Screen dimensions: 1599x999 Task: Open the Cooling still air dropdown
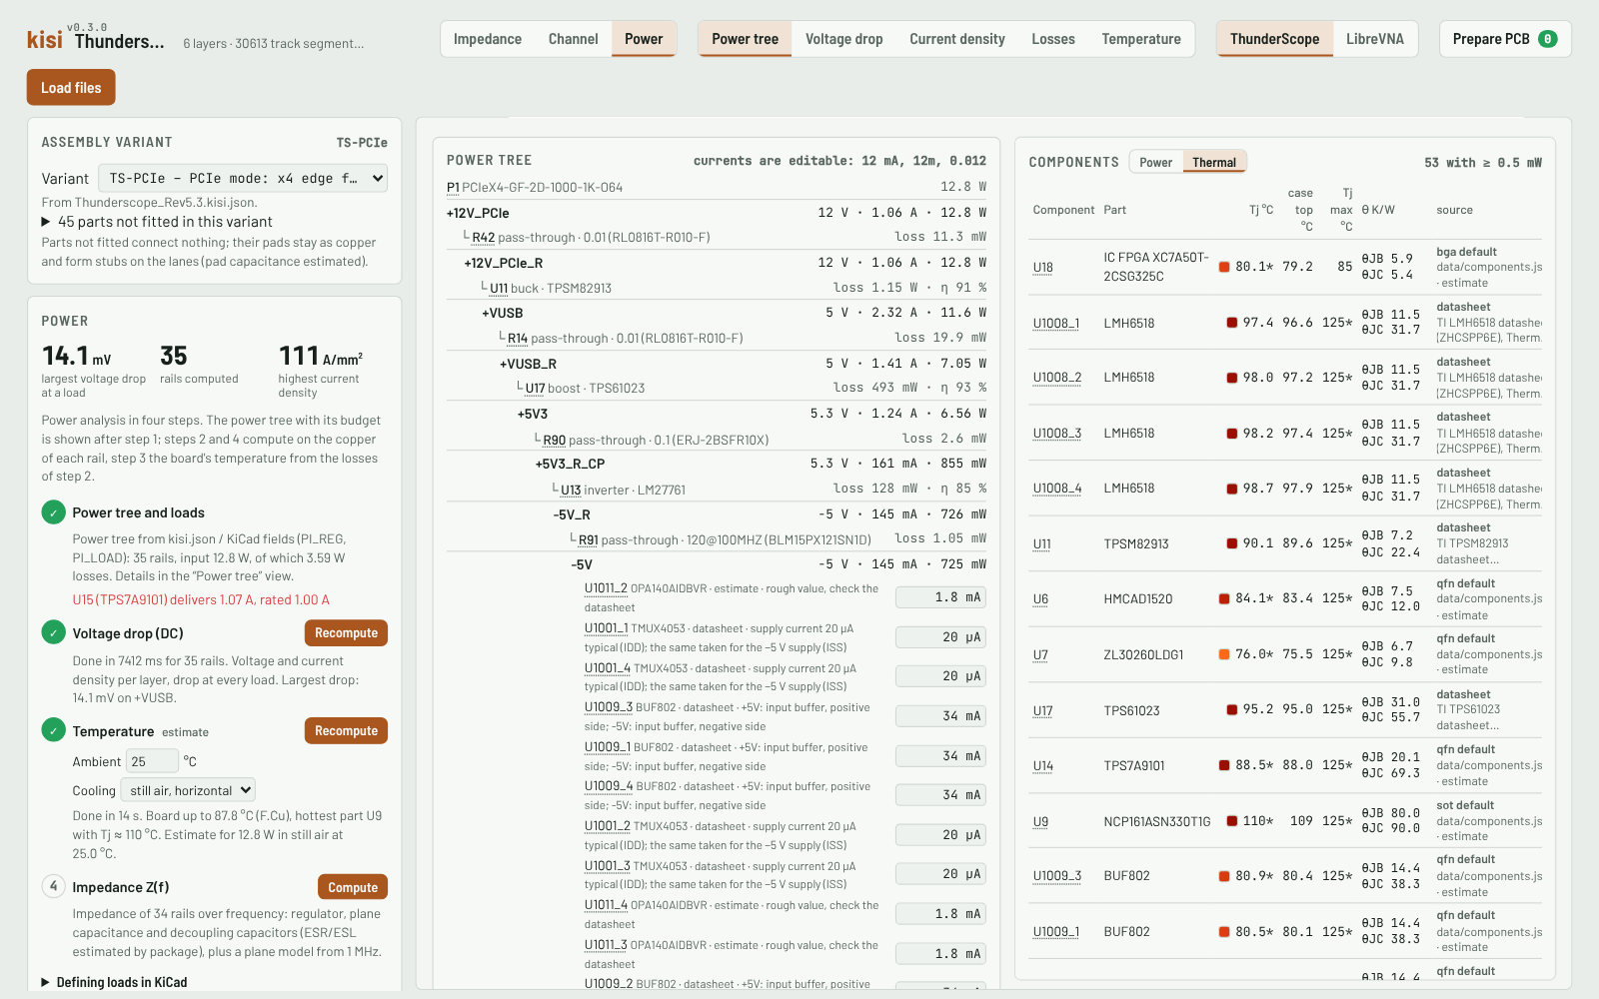pos(188,790)
